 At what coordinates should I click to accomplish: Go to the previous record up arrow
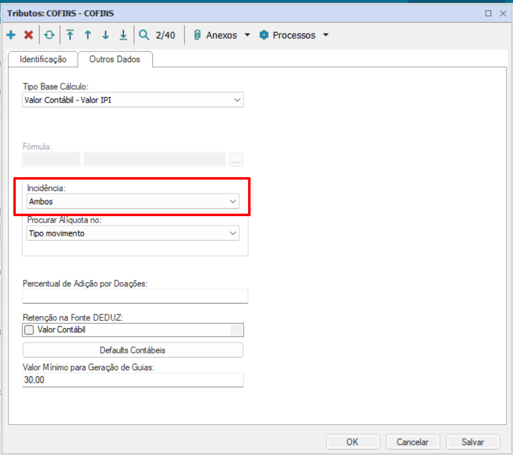88,35
